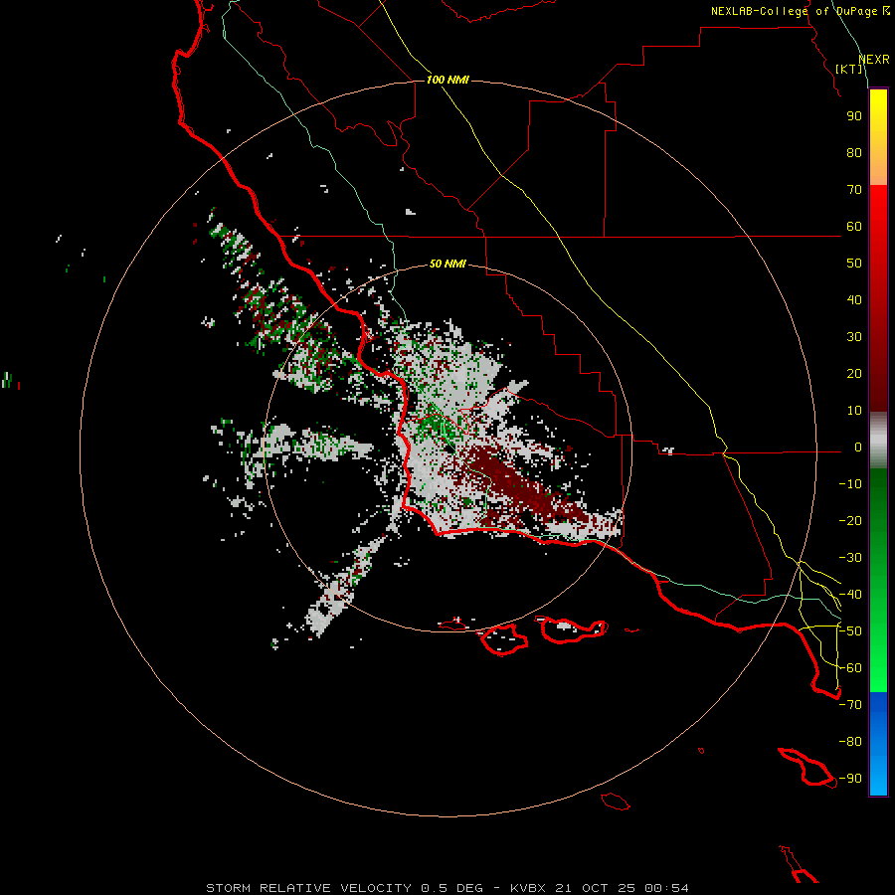Click the yellow top segment of color bar
The height and width of the screenshot is (895, 895).
[878, 137]
